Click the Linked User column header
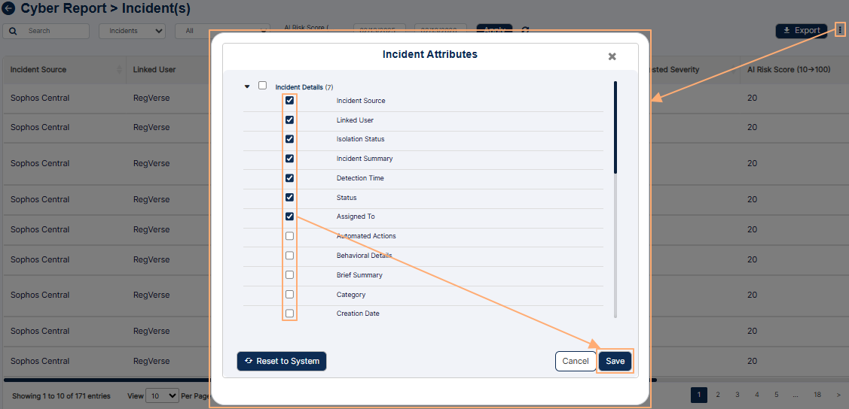 click(x=154, y=70)
